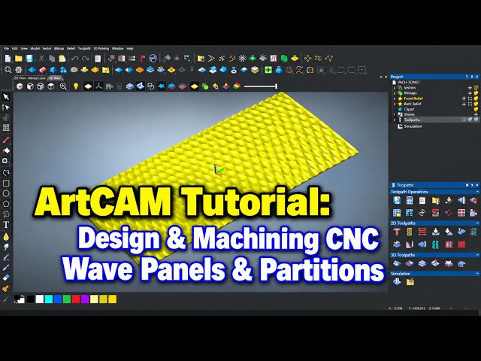
Task: Pick the cyan color swatch
Action: (48, 299)
